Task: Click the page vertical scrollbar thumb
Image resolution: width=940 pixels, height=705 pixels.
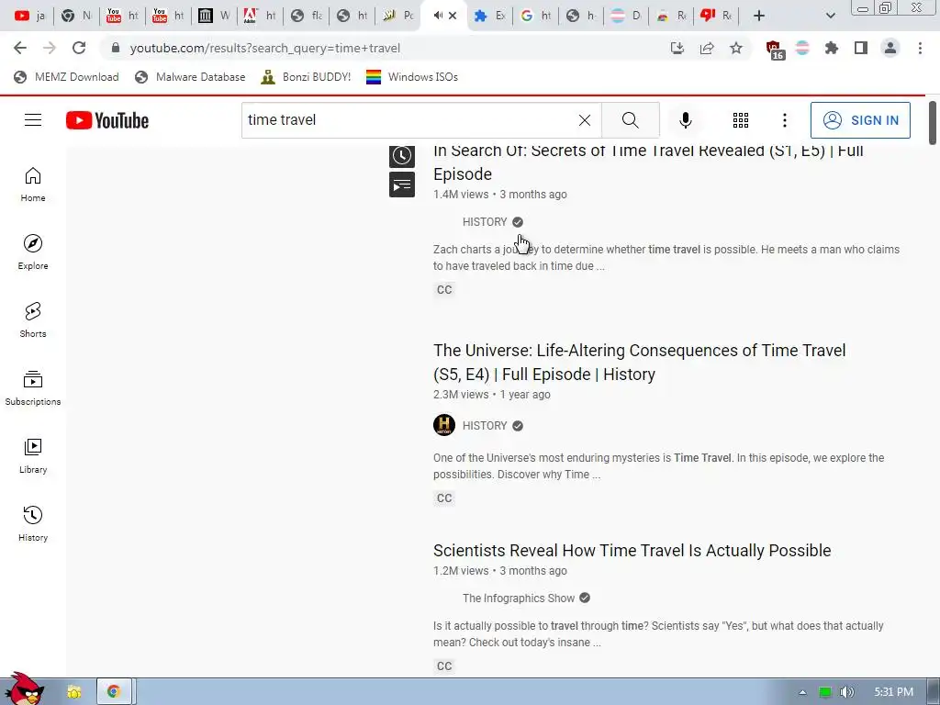Action: click(x=933, y=123)
